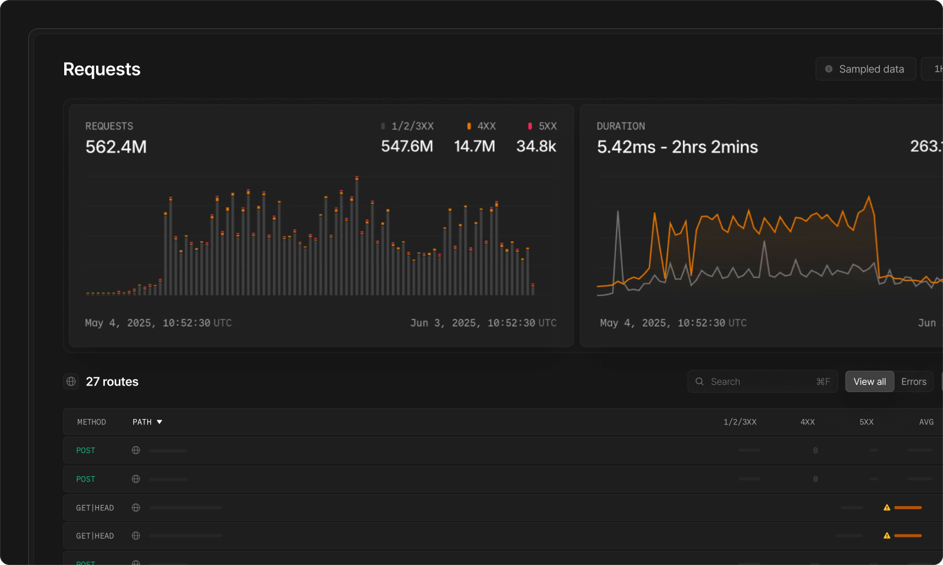
Task: Click the warning triangle in the first GET|HEAD row
Action: point(886,507)
